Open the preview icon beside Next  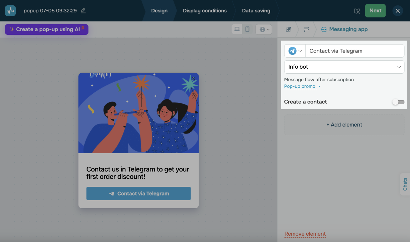357,11
